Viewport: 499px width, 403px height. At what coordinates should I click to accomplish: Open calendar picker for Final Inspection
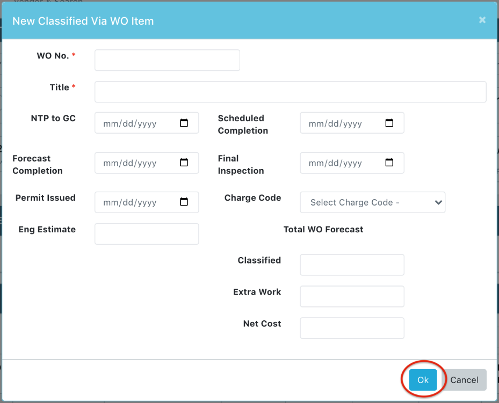[389, 163]
